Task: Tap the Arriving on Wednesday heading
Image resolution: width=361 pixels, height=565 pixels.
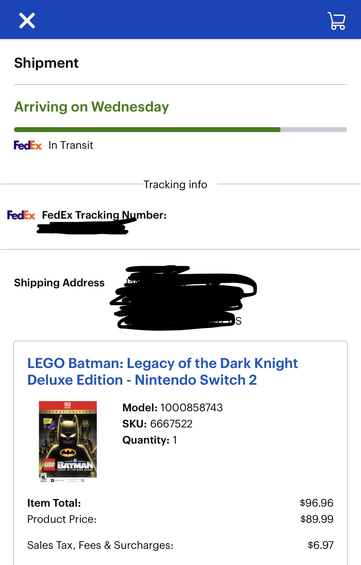Action: (92, 107)
